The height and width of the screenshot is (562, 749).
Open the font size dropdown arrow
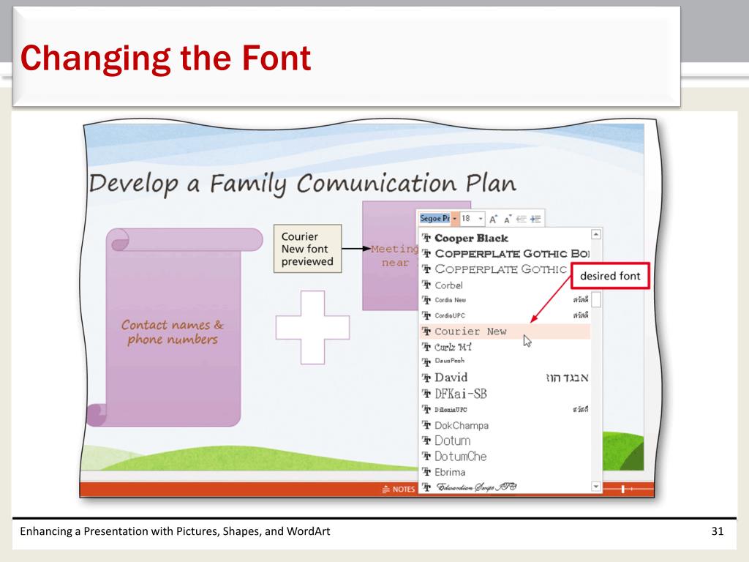(x=481, y=218)
